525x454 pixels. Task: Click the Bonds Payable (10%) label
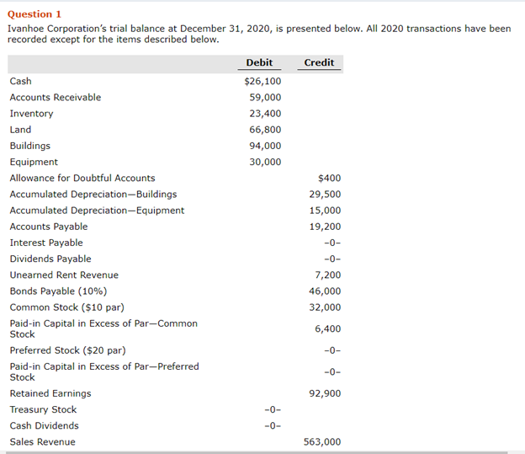point(58,291)
